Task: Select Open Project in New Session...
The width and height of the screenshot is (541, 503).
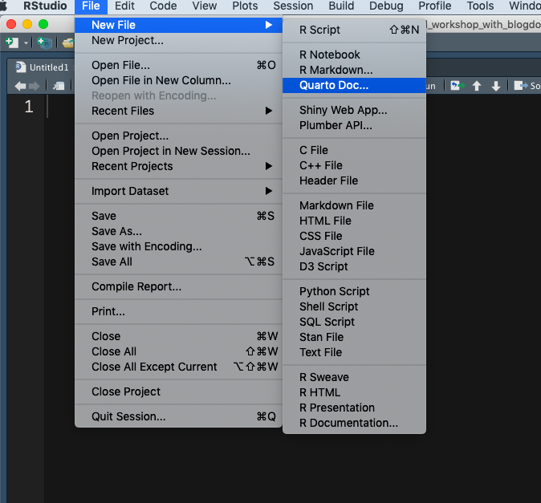Action: 179,151
